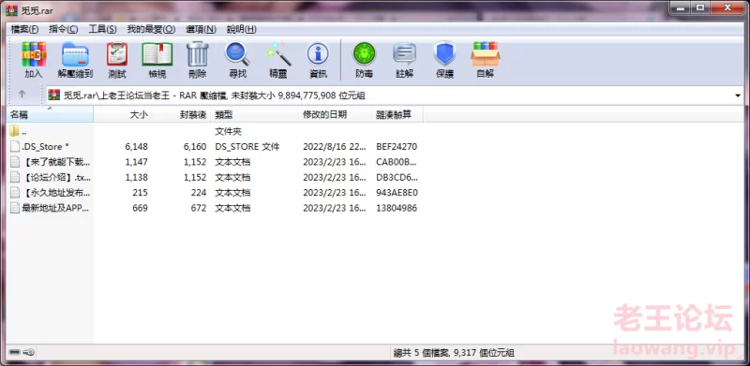Viewport: 750px width, 366px height.
Task: Click the 解壓縮到 (Extract To) toolbar icon
Action: tap(75, 54)
